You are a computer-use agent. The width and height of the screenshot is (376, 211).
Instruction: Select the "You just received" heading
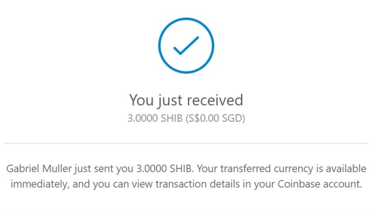[x=186, y=100]
